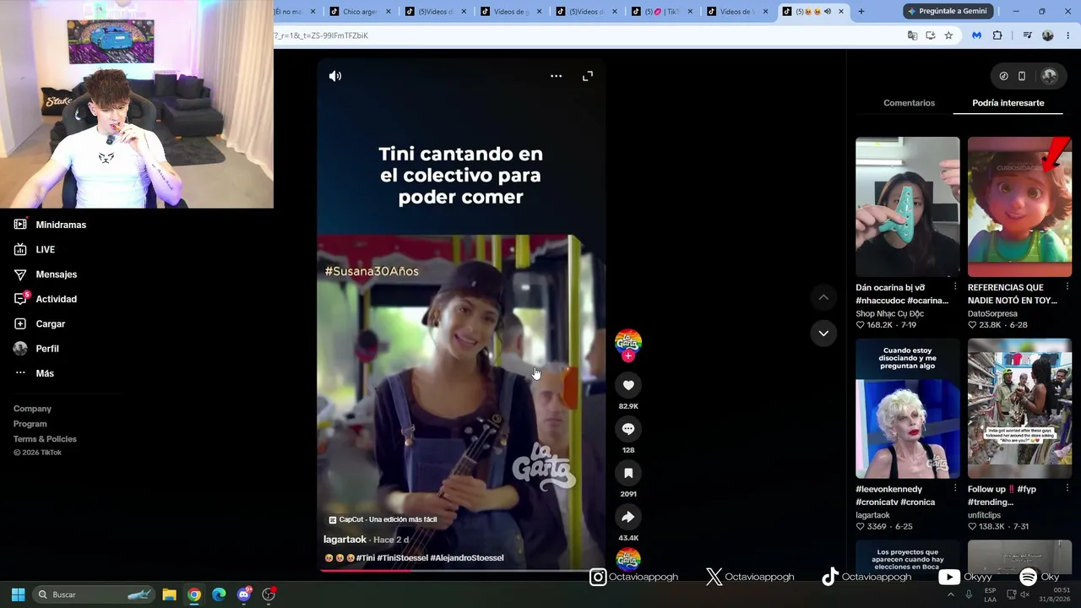Viewport: 1081px width, 608px height.
Task: Open the video's three-dot options menu
Action: tap(556, 76)
